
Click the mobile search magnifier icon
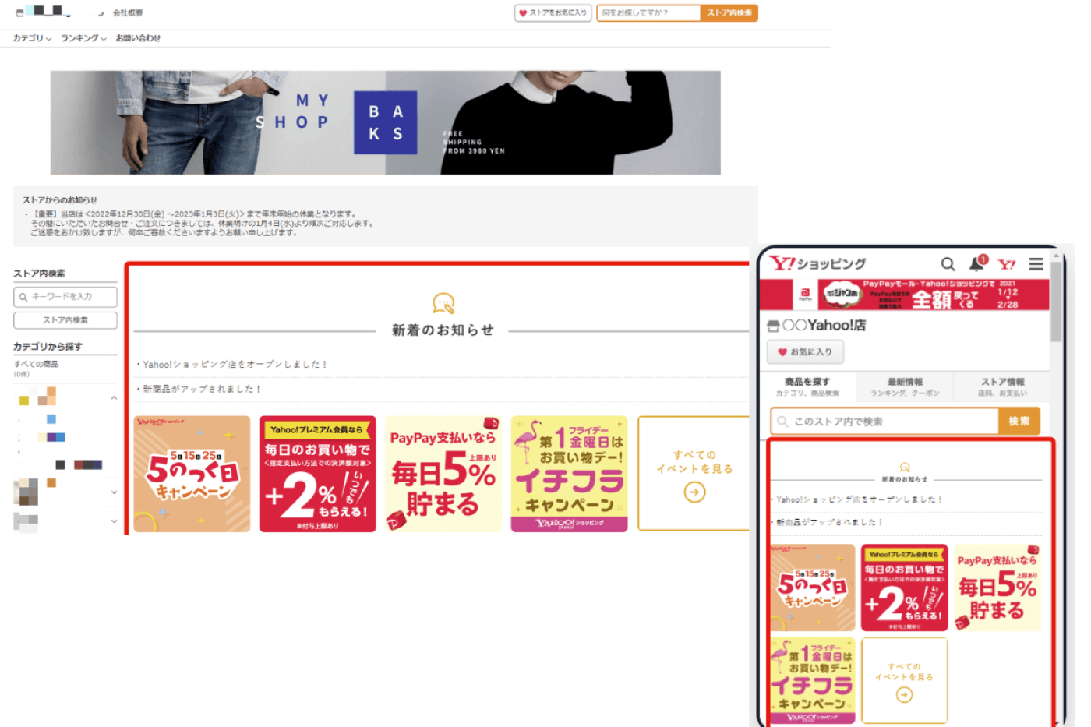(948, 264)
